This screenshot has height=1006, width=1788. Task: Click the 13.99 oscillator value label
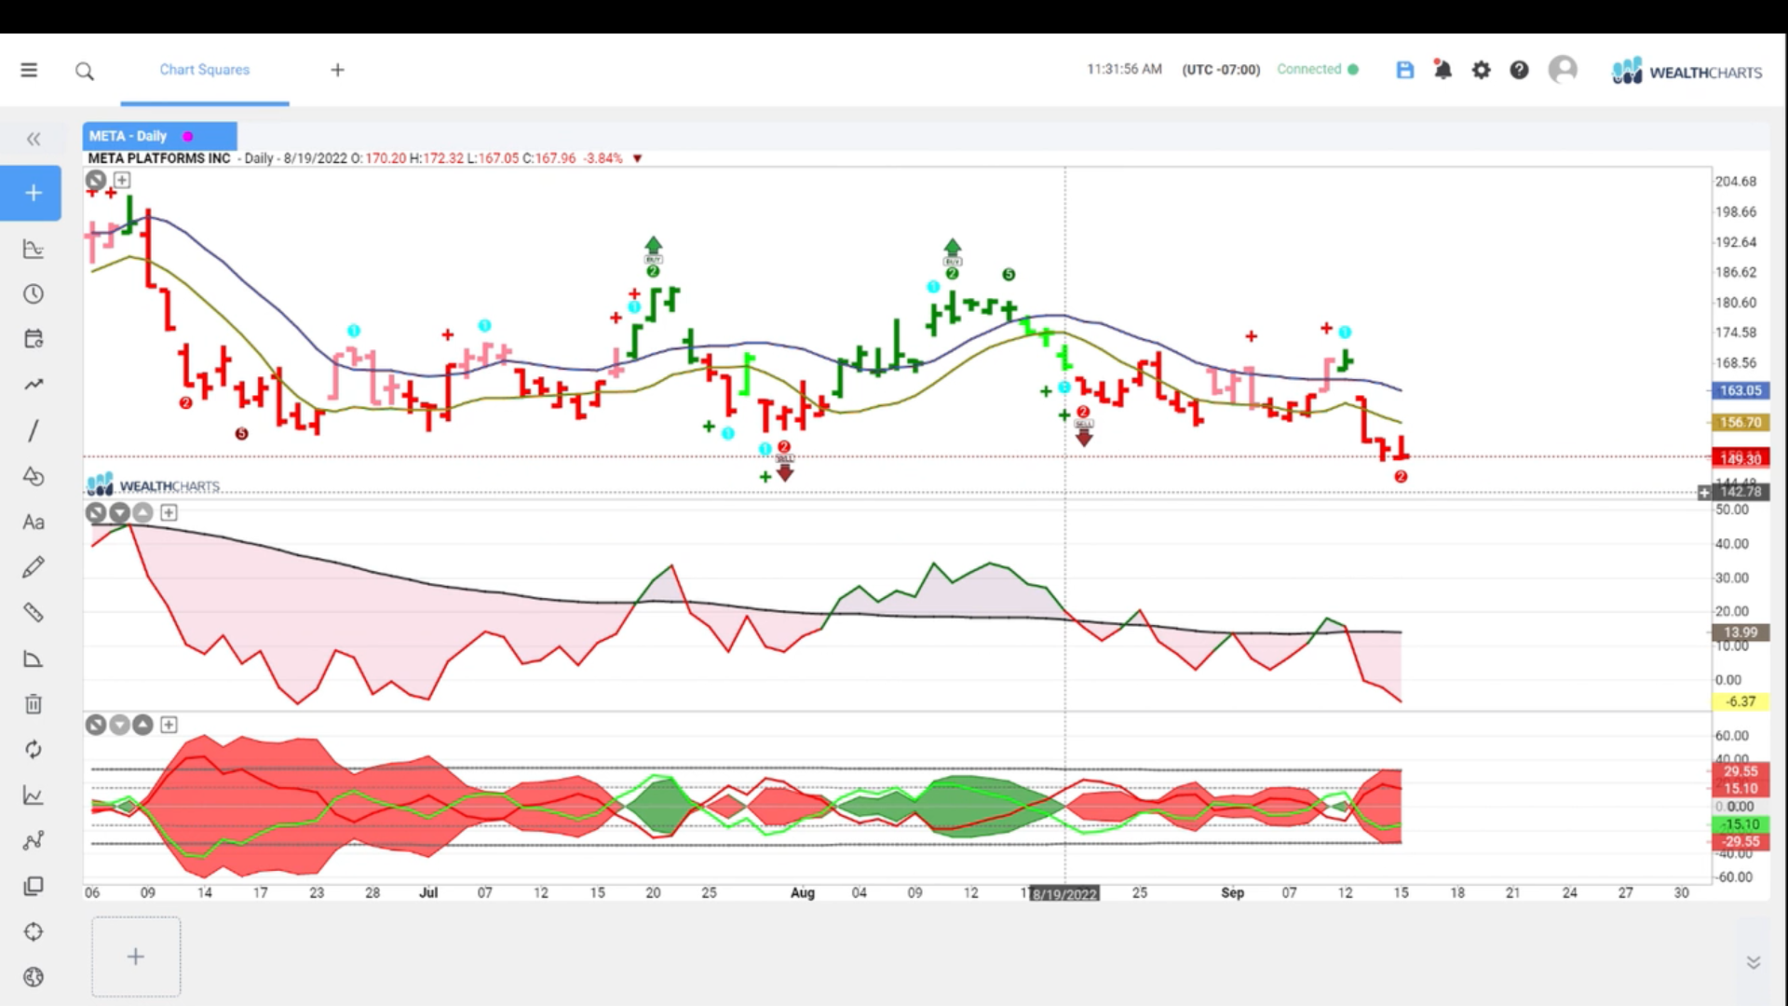tap(1740, 632)
